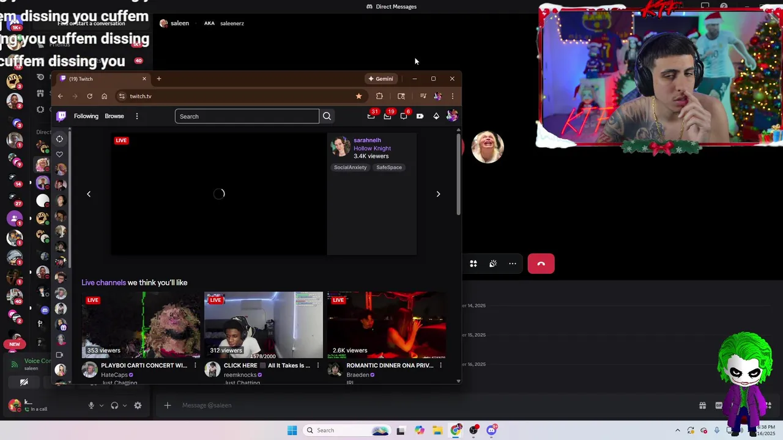
Task: Open Gemini in Chrome
Action: [x=380, y=79]
